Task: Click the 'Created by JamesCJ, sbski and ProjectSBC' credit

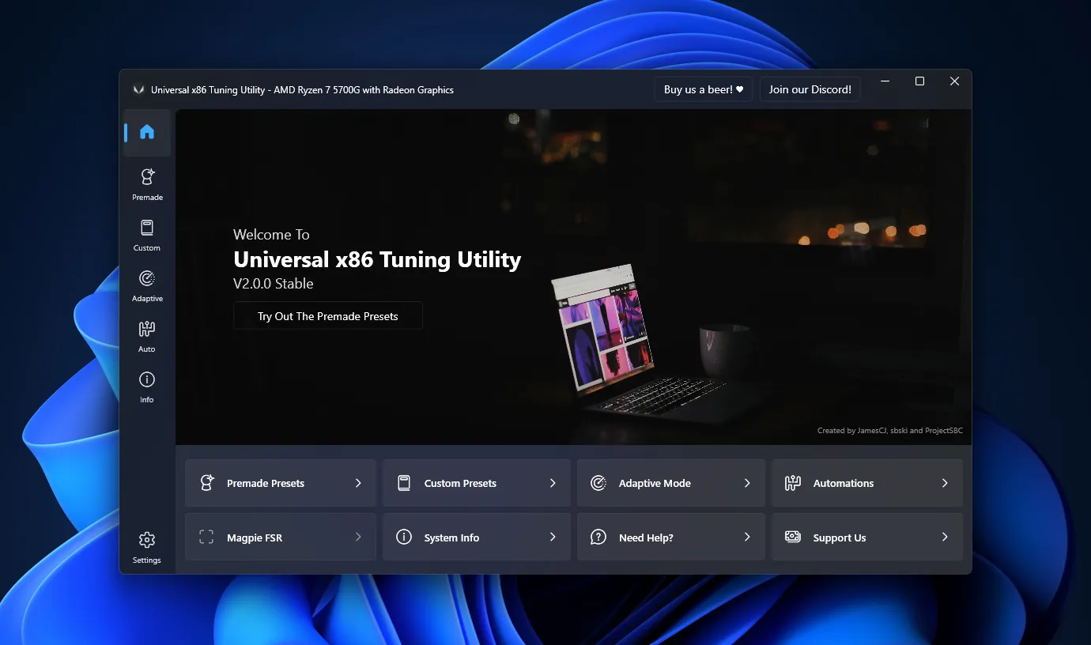Action: click(890, 431)
